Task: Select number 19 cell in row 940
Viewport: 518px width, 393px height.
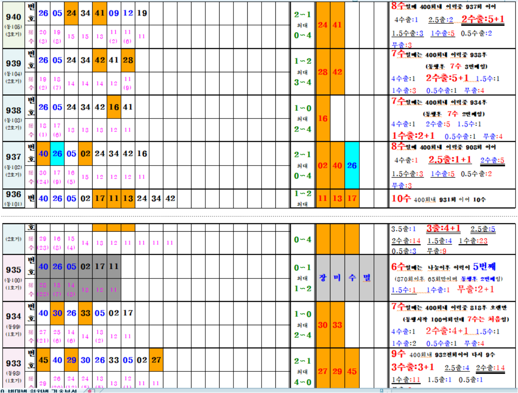Action: [x=142, y=13]
